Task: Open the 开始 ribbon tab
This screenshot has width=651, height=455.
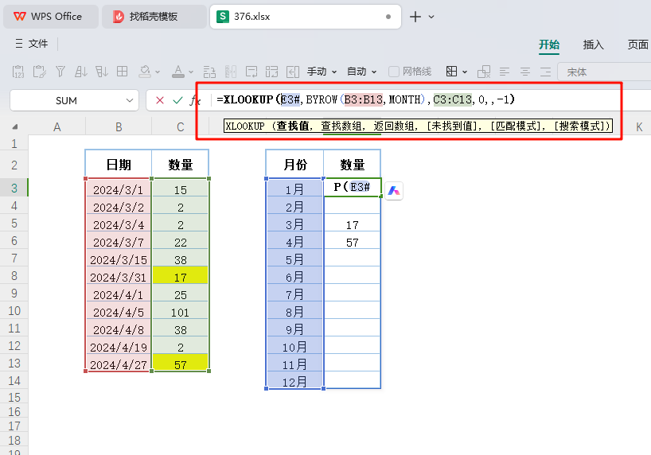Action: coord(549,45)
